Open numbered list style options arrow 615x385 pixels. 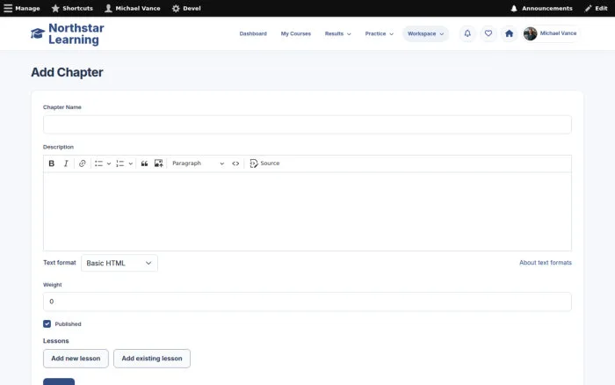point(131,163)
